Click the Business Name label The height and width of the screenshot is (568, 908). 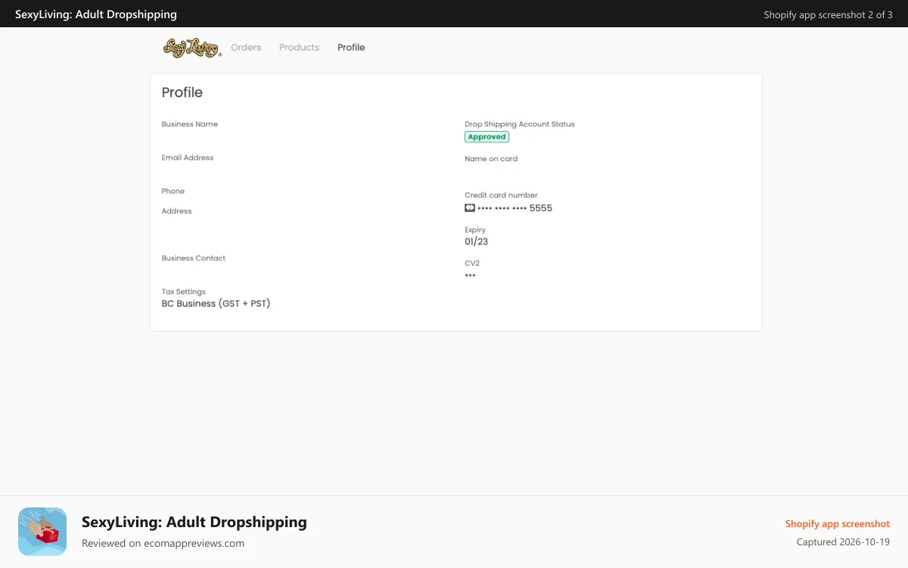(x=190, y=124)
